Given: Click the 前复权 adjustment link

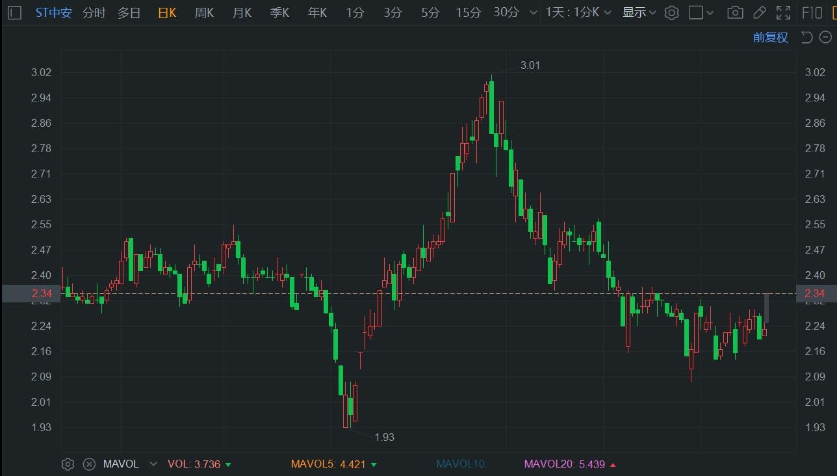Looking at the screenshot, I should 770,37.
